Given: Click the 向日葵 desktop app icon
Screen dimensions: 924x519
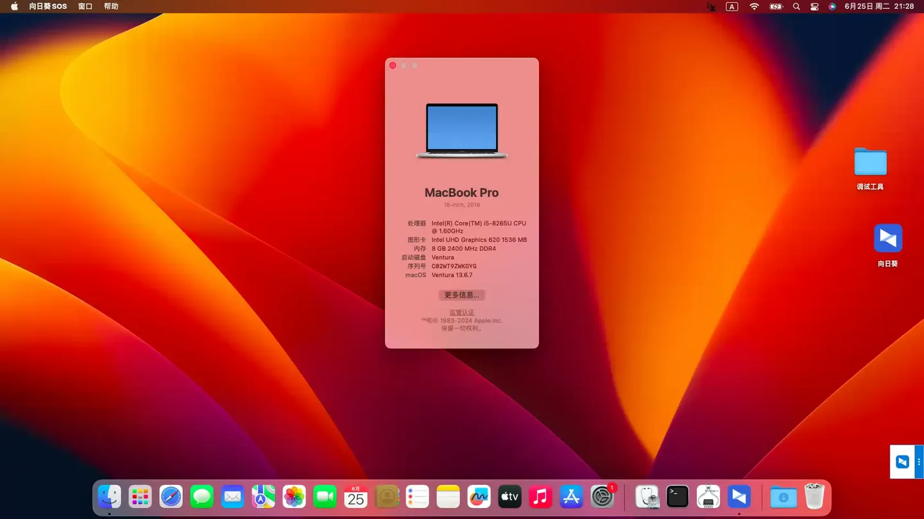Looking at the screenshot, I should coord(888,239).
